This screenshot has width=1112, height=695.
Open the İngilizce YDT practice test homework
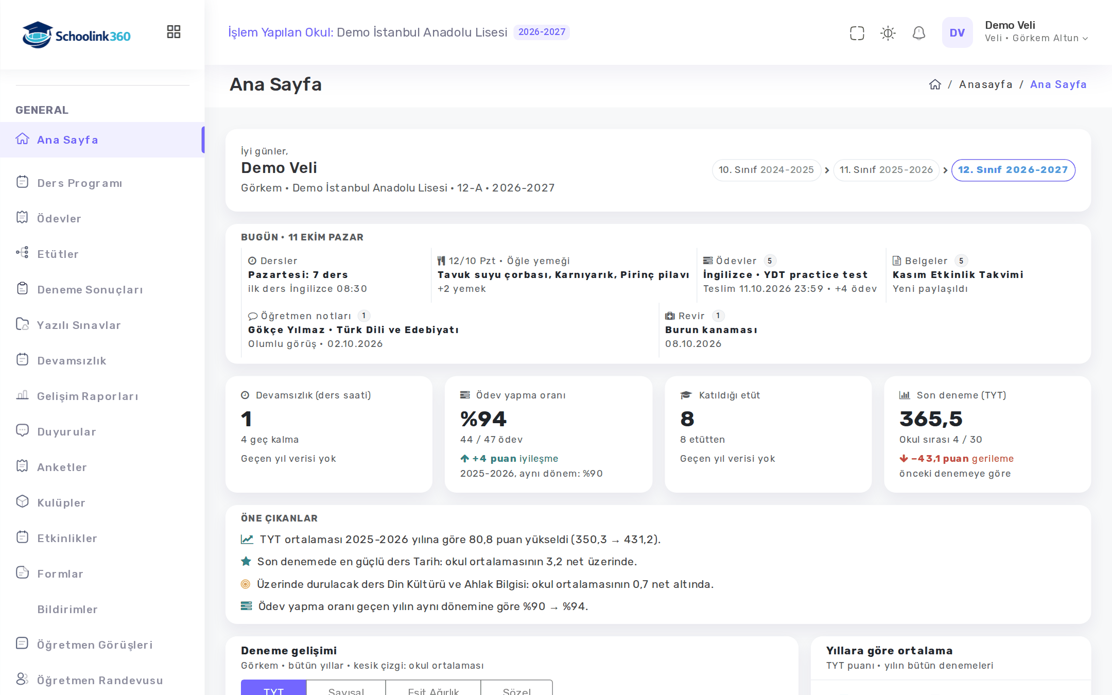click(791, 275)
